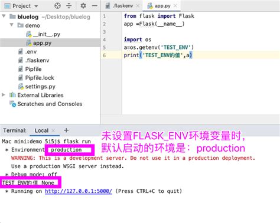Close the Local terminal tab
The image size is (280, 223).
pos(53,130)
